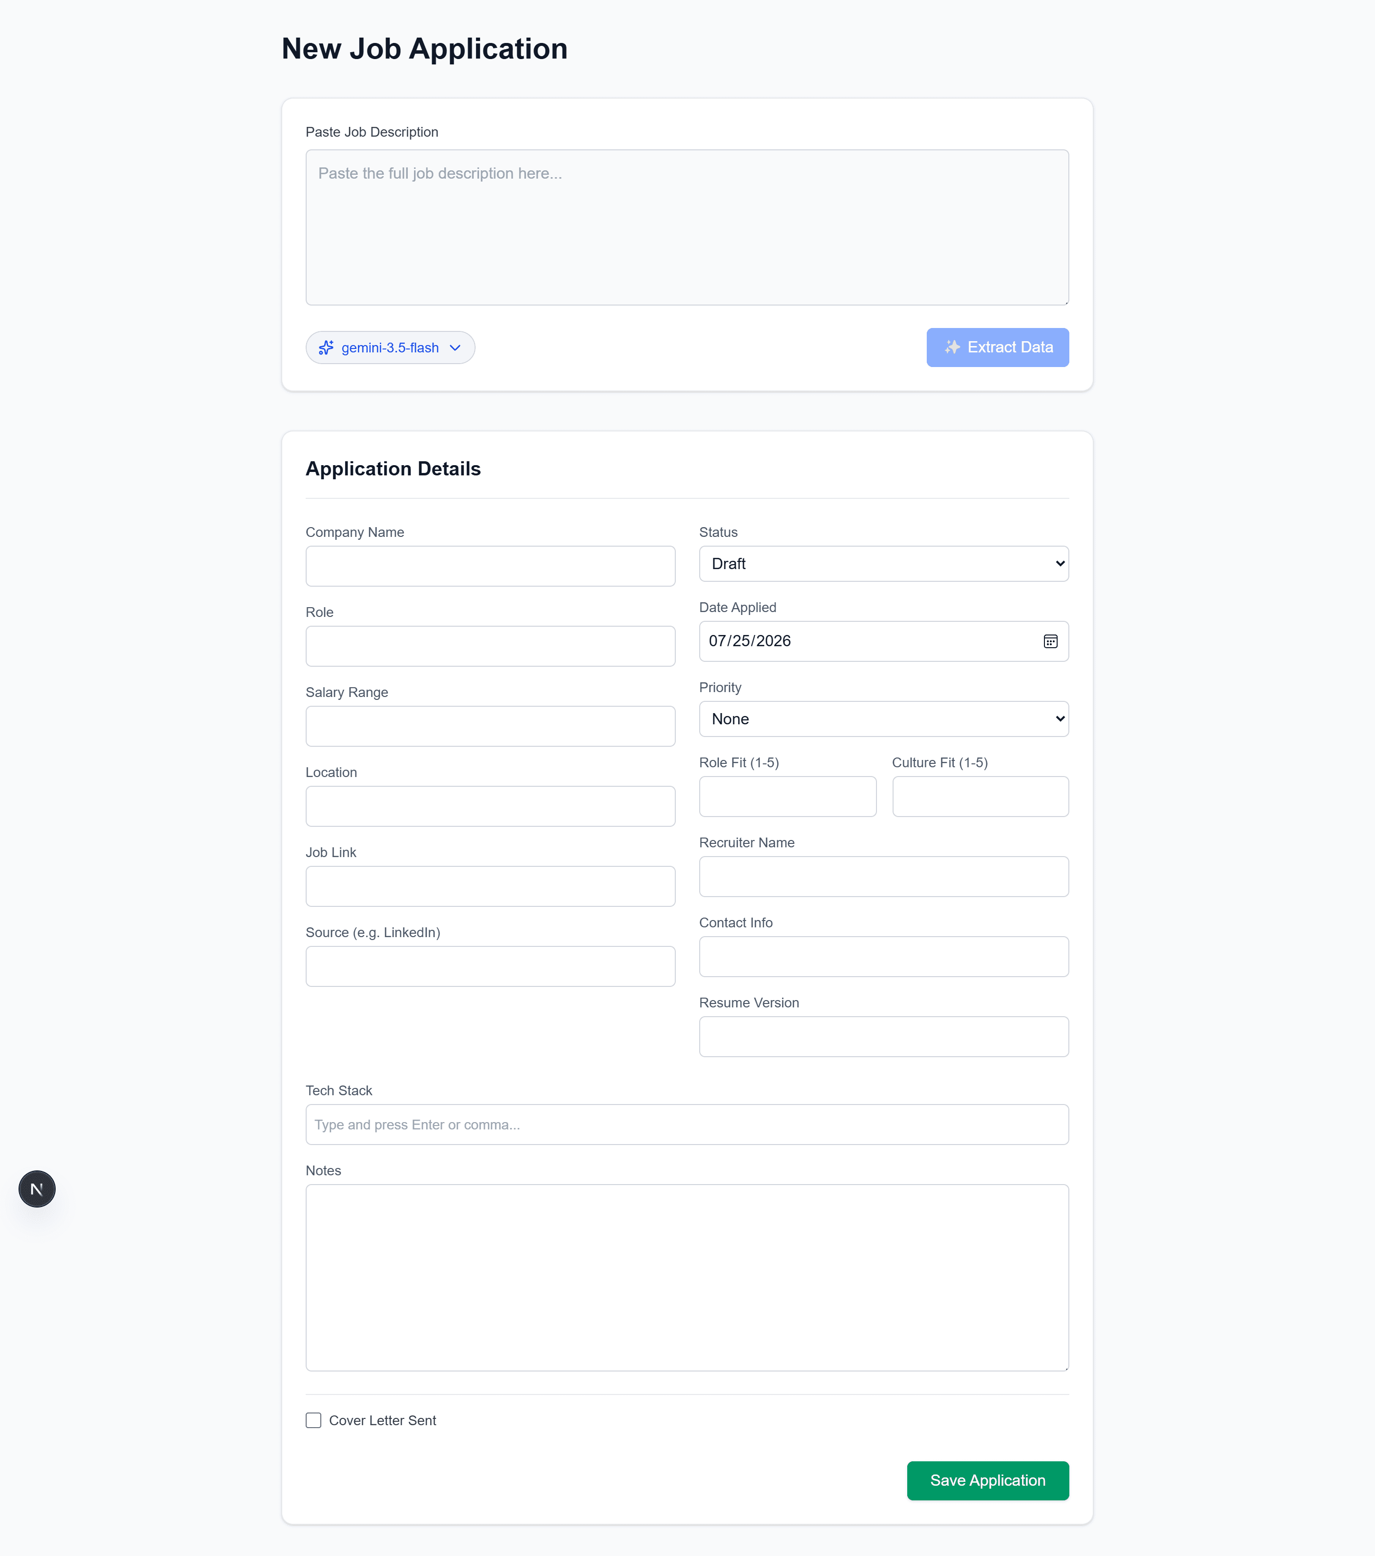1375x1556 pixels.
Task: Click the Extract Data button
Action: pyautogui.click(x=997, y=347)
